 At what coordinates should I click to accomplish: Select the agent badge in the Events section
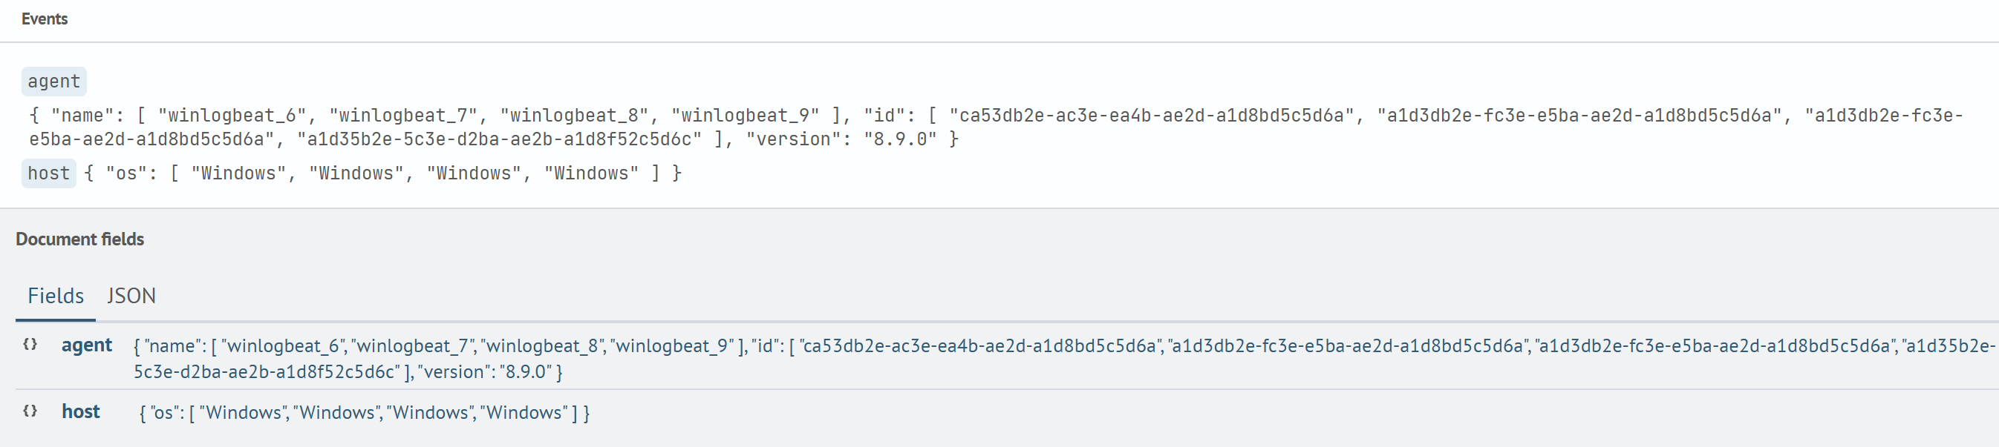tap(53, 81)
